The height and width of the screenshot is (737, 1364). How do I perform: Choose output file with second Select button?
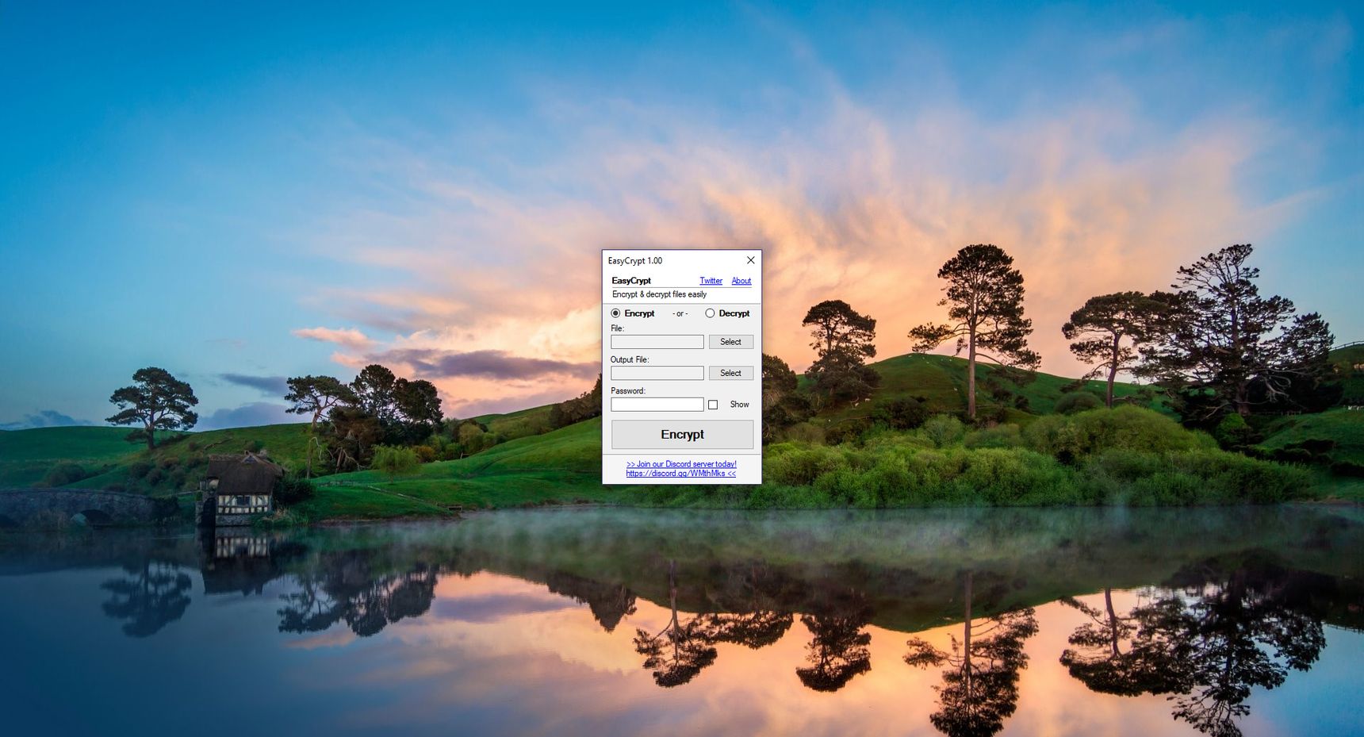pos(730,373)
